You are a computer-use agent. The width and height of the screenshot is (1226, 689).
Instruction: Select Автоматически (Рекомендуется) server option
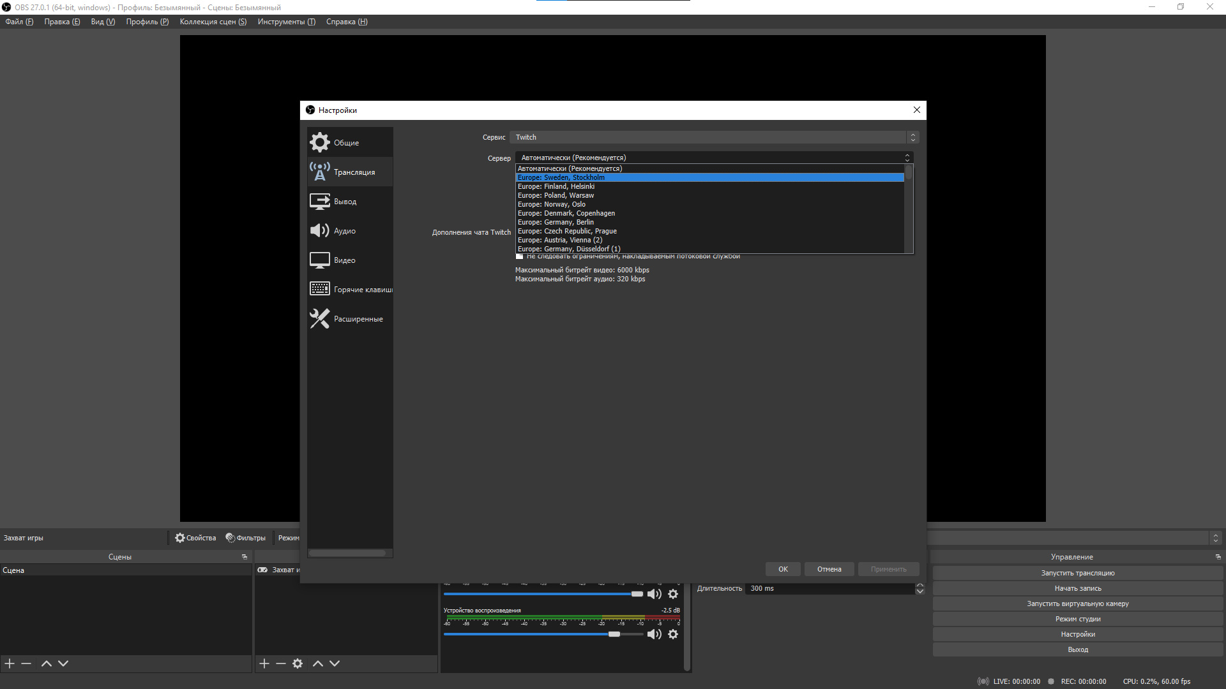pyautogui.click(x=710, y=168)
